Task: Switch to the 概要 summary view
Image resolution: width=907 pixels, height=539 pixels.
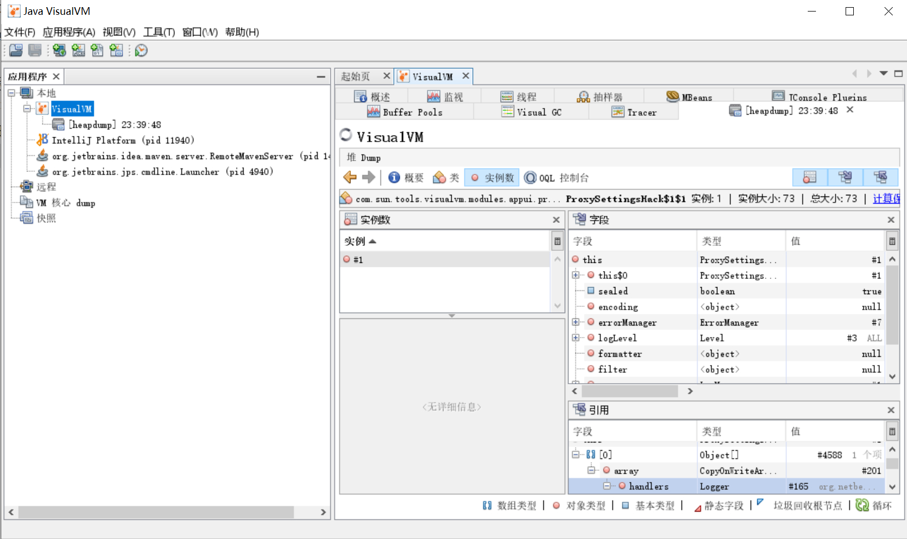Action: (x=406, y=178)
